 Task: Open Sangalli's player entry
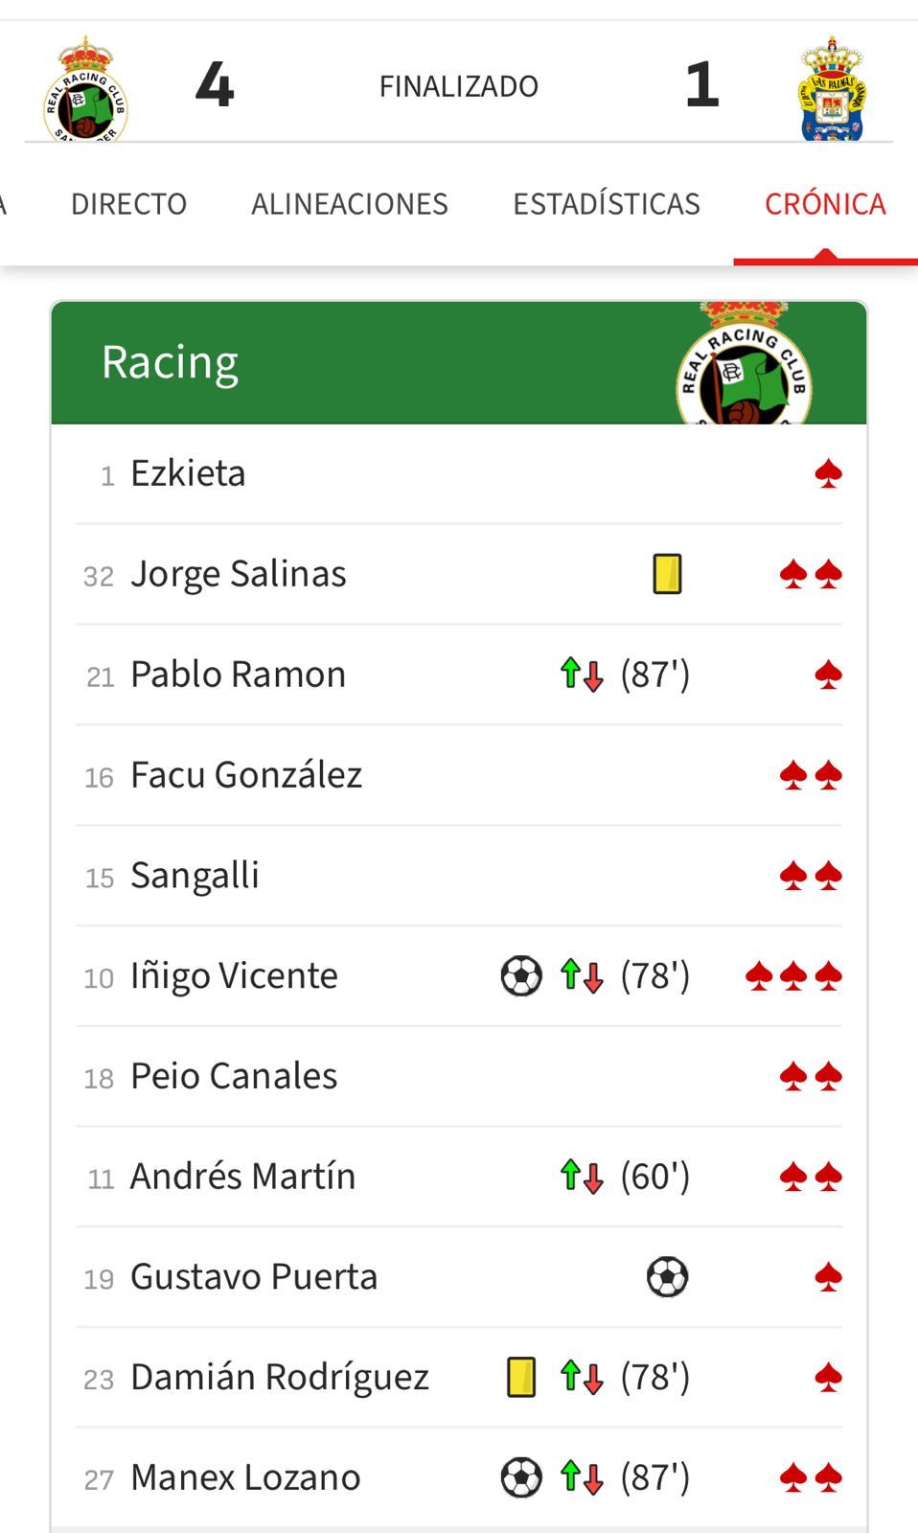point(195,876)
